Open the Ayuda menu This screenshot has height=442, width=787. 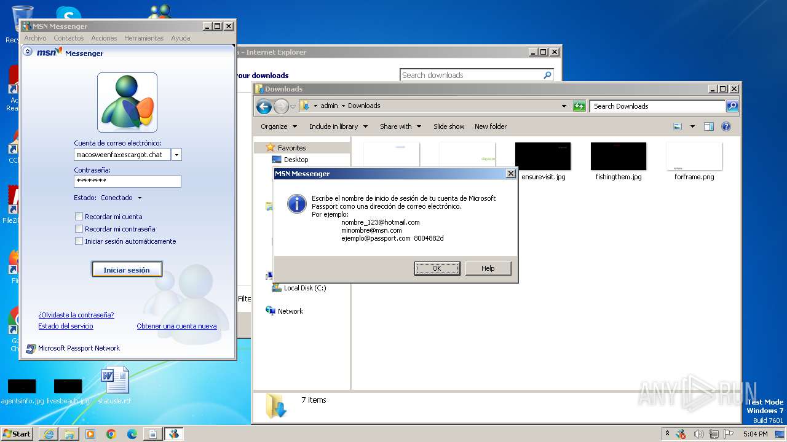(180, 38)
